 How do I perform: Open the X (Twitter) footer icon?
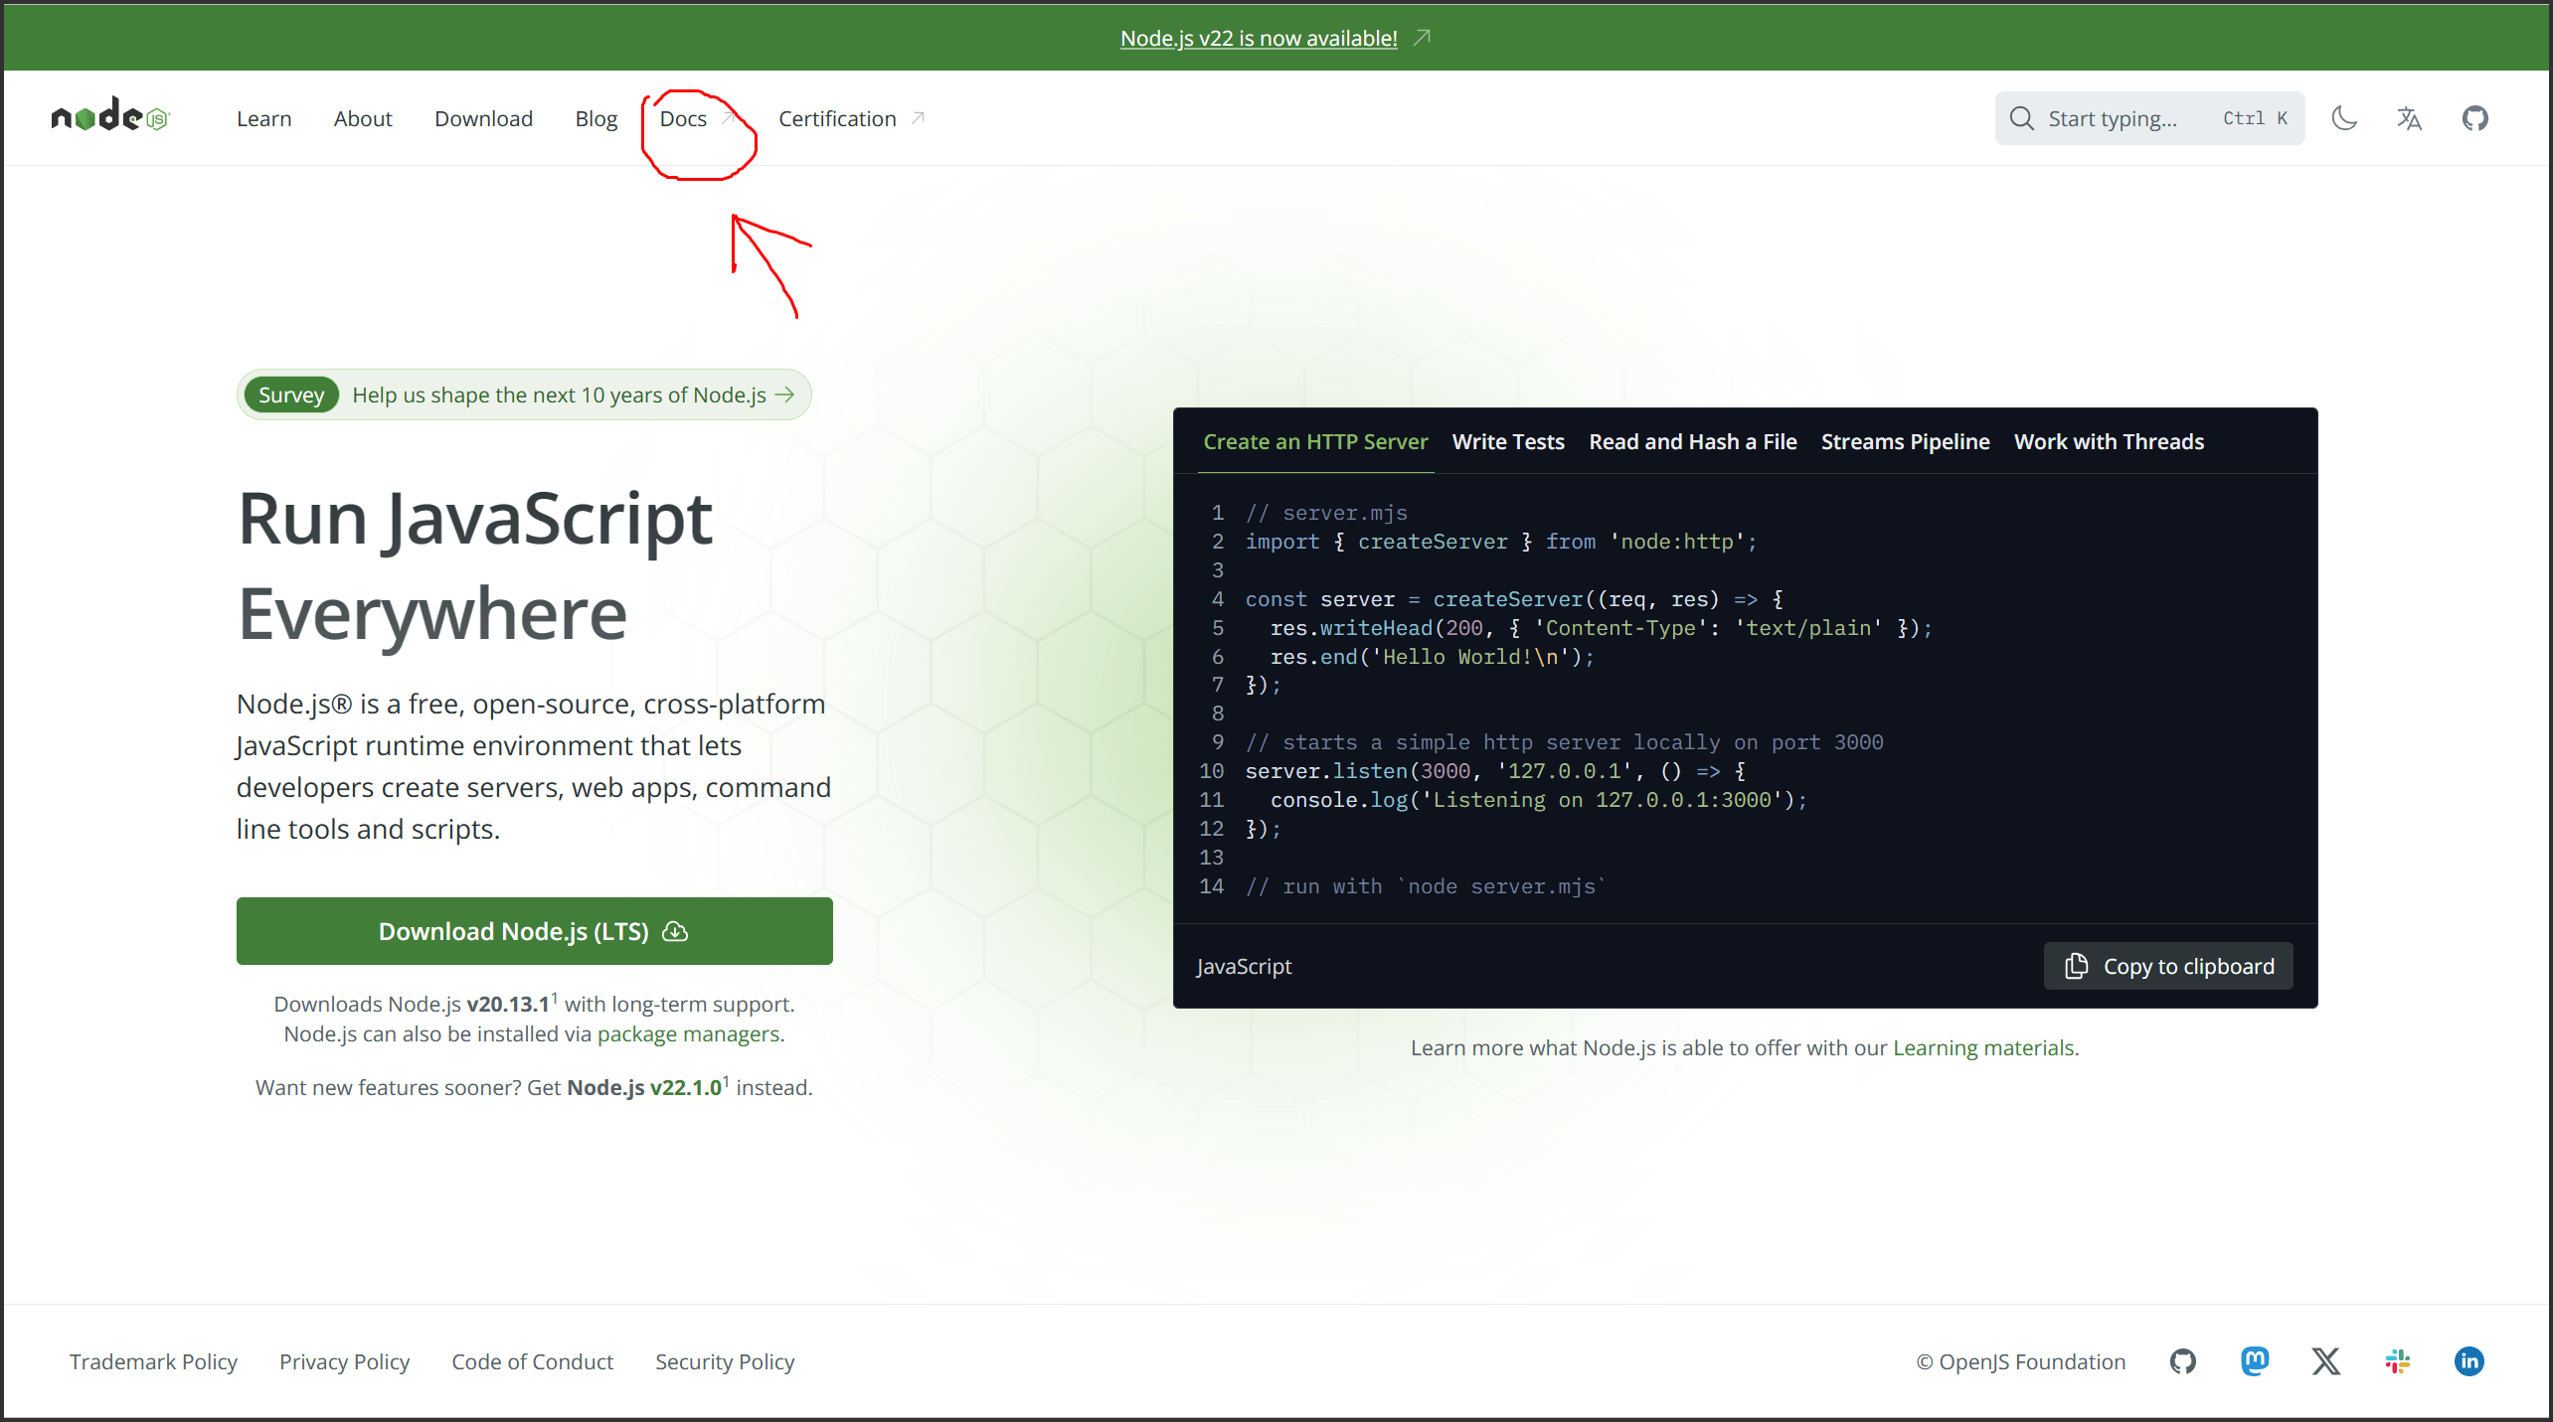point(2326,1361)
